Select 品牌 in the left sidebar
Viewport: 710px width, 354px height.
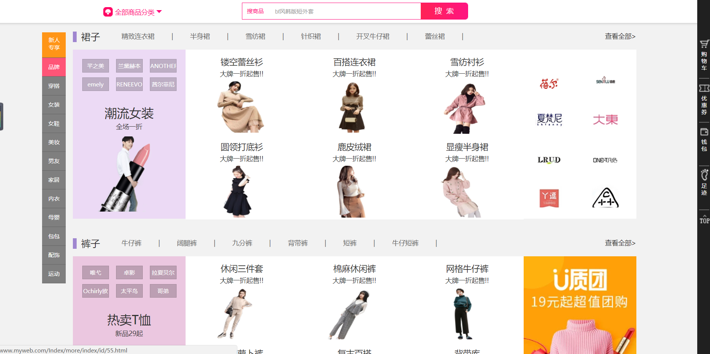click(x=54, y=67)
